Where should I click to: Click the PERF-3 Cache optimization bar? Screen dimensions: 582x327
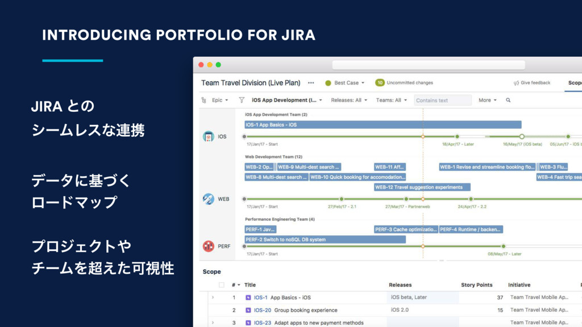[x=406, y=229]
